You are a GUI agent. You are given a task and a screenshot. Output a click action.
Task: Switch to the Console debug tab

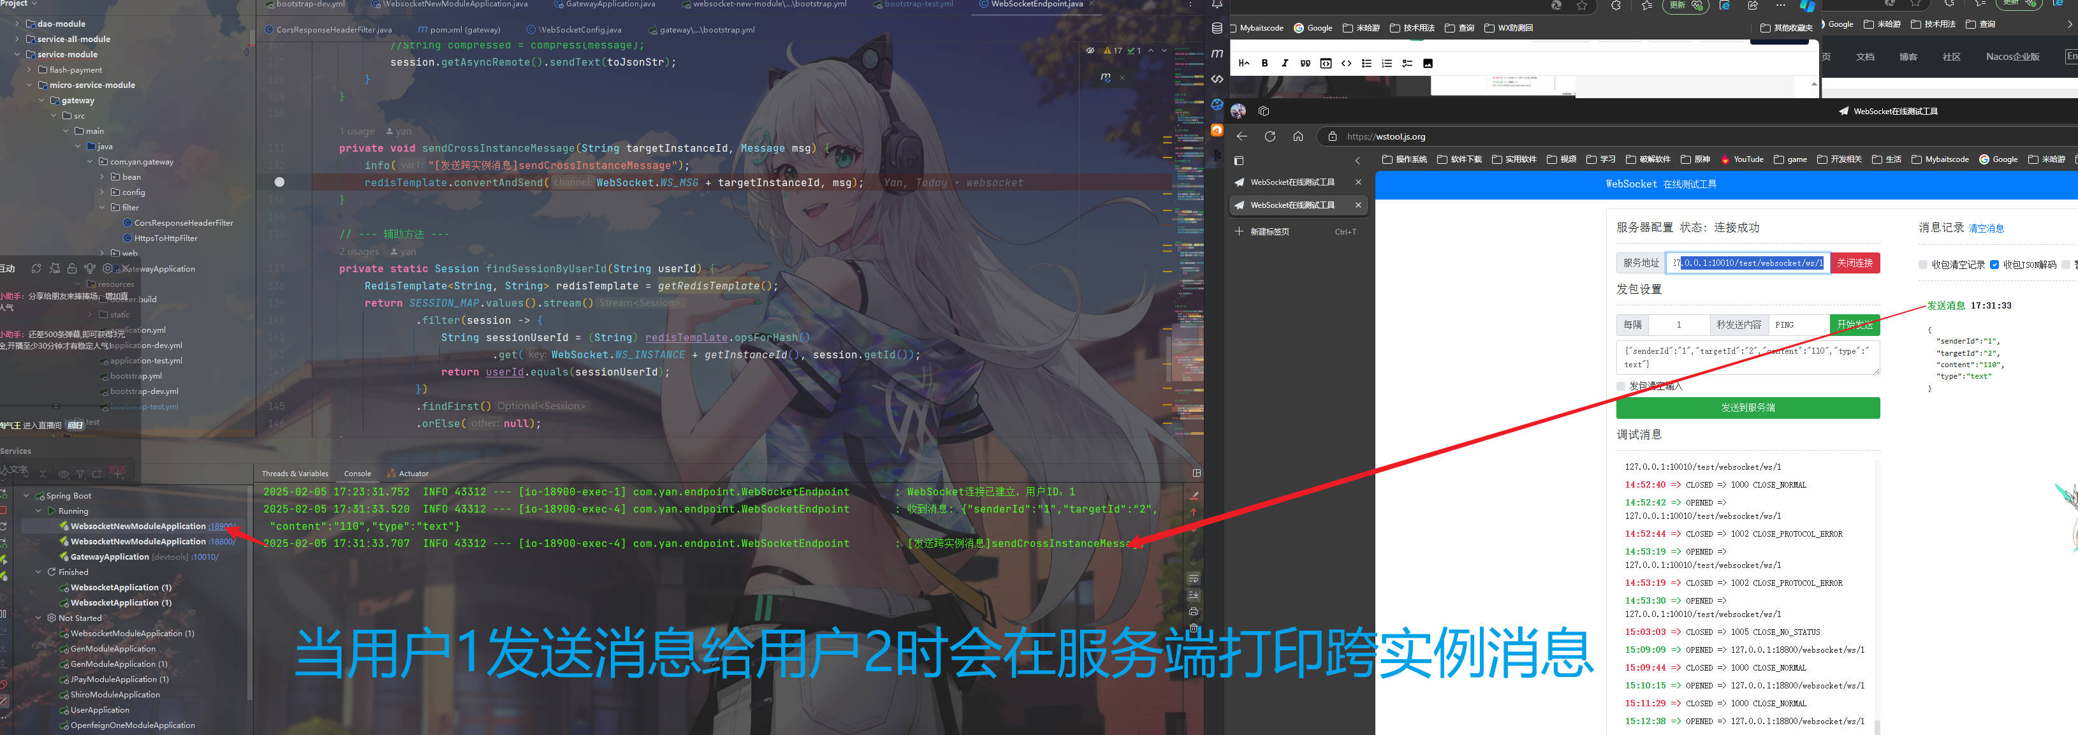click(x=357, y=473)
